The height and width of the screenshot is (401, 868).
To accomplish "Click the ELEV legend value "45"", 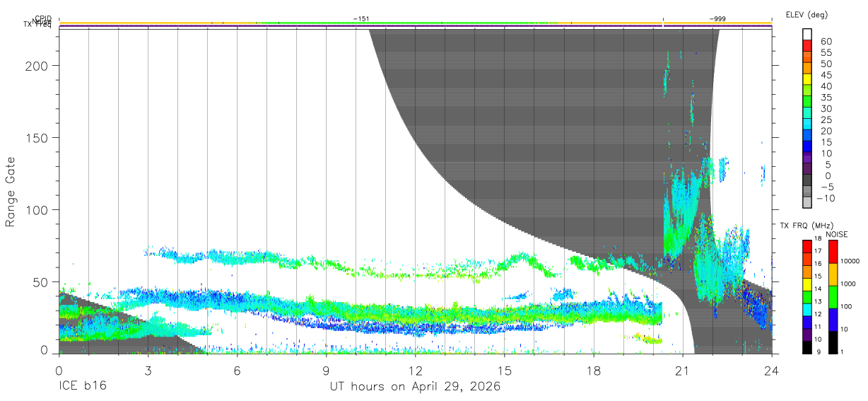I will click(828, 75).
